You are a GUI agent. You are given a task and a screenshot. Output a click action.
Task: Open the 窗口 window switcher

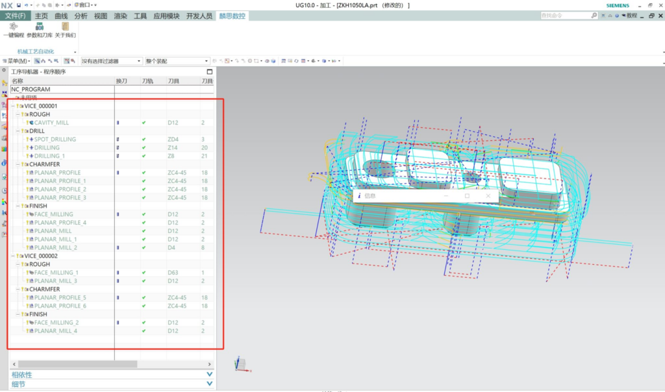85,5
